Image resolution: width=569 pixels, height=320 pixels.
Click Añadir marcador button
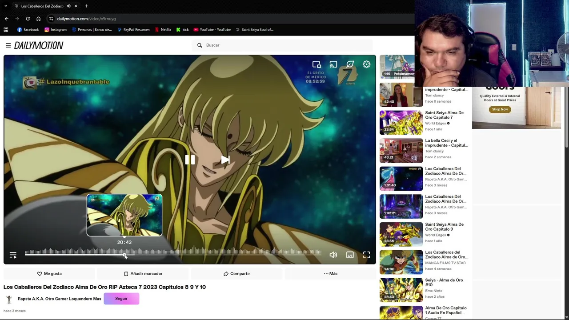(143, 274)
